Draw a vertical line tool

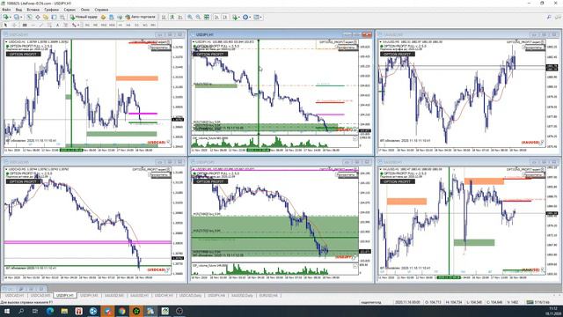pyautogui.click(x=25, y=26)
